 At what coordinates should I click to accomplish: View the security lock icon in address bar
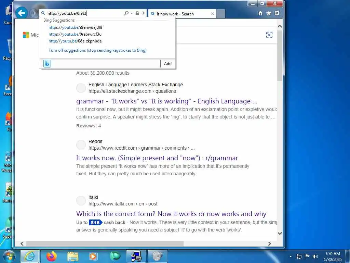point(137,13)
